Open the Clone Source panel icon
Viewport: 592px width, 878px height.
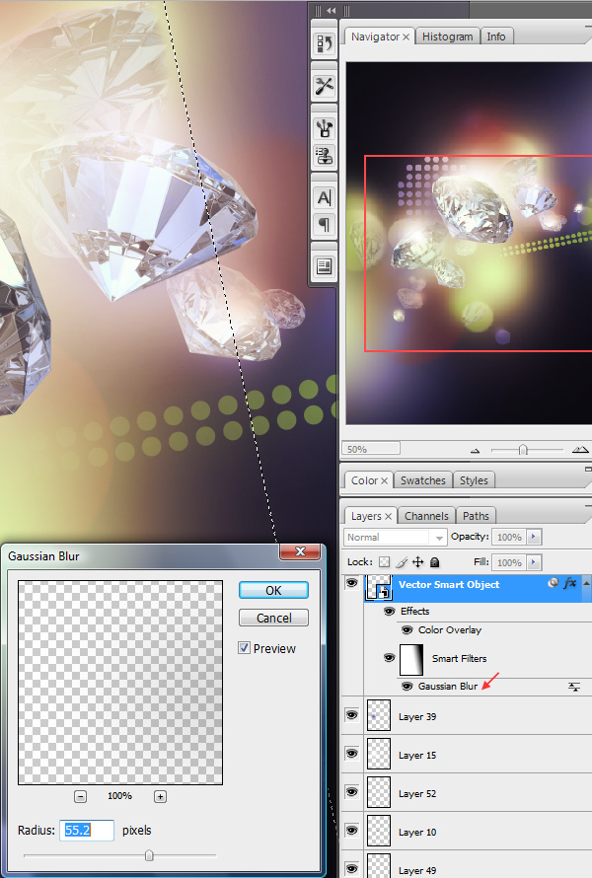325,155
